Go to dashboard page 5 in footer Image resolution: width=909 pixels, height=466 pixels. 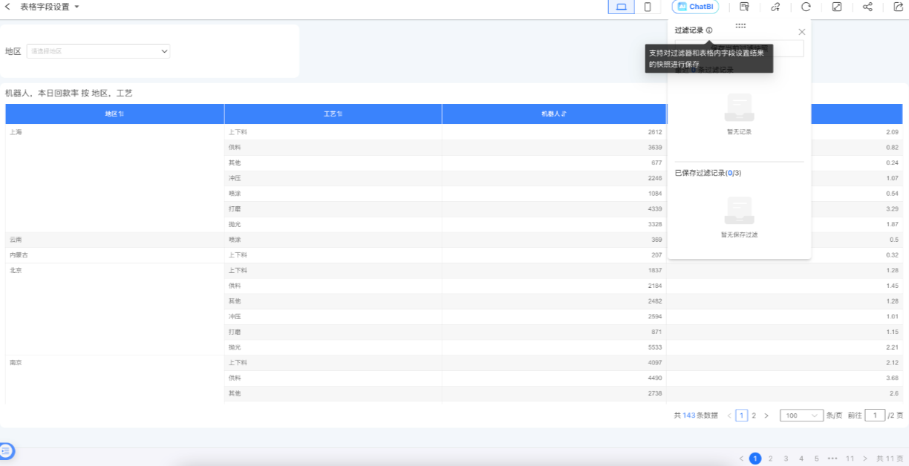point(816,459)
